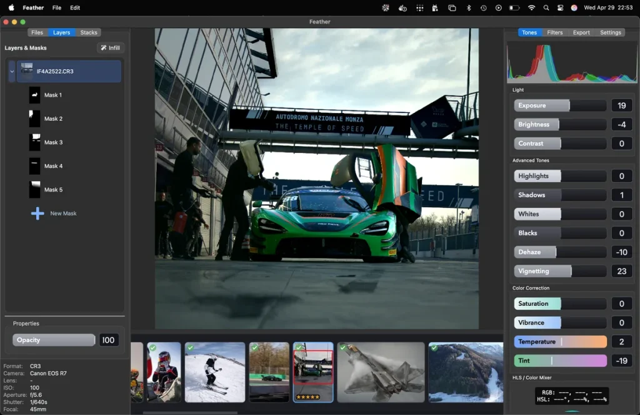This screenshot has height=415, width=640.
Task: Open Spotlight search in menu bar
Action: click(546, 7)
